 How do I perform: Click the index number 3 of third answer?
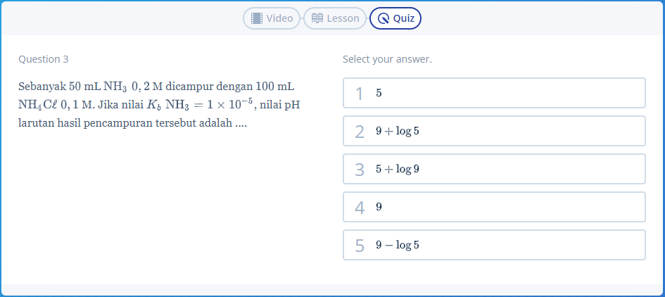[360, 170]
